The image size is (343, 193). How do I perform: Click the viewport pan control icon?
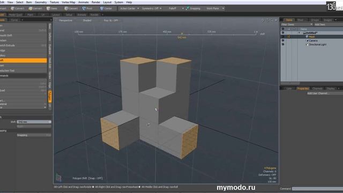click(x=263, y=20)
